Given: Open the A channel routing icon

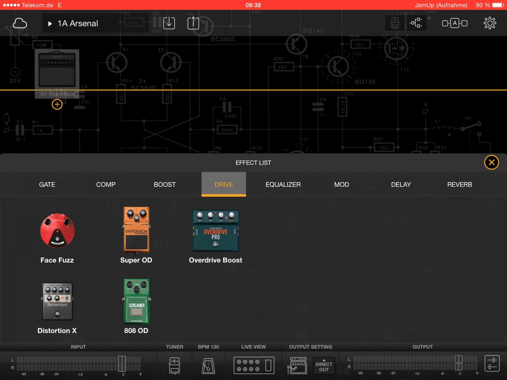Looking at the screenshot, I should pyautogui.click(x=455, y=23).
